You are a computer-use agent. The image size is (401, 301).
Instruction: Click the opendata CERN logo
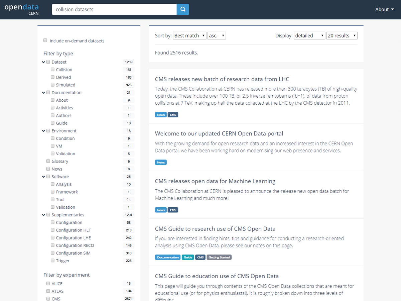click(21, 9)
